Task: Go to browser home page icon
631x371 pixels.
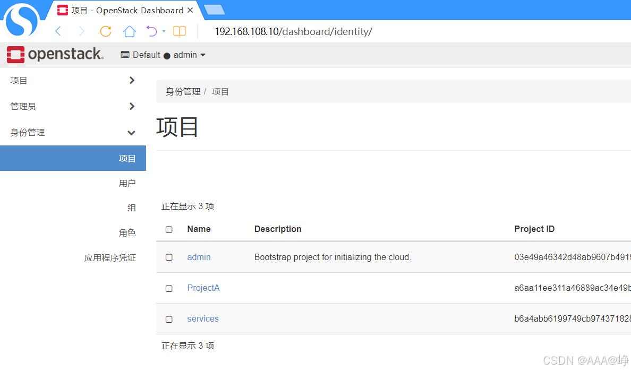Action: point(130,31)
